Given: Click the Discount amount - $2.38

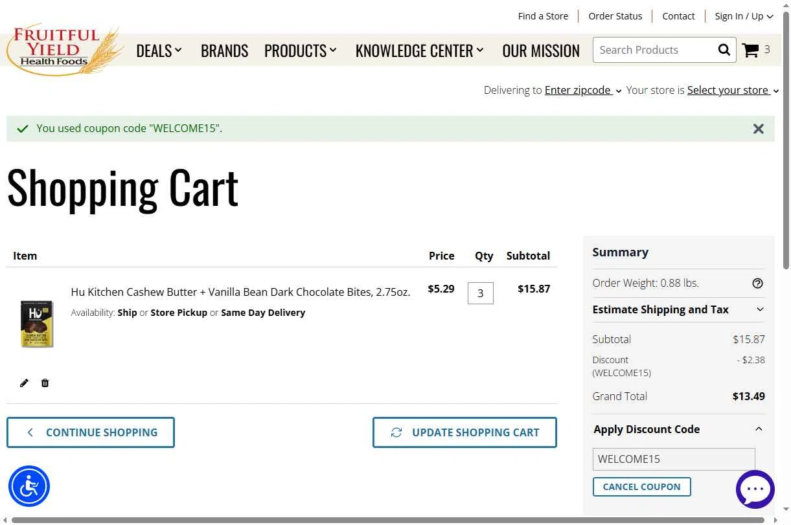Looking at the screenshot, I should tap(751, 360).
